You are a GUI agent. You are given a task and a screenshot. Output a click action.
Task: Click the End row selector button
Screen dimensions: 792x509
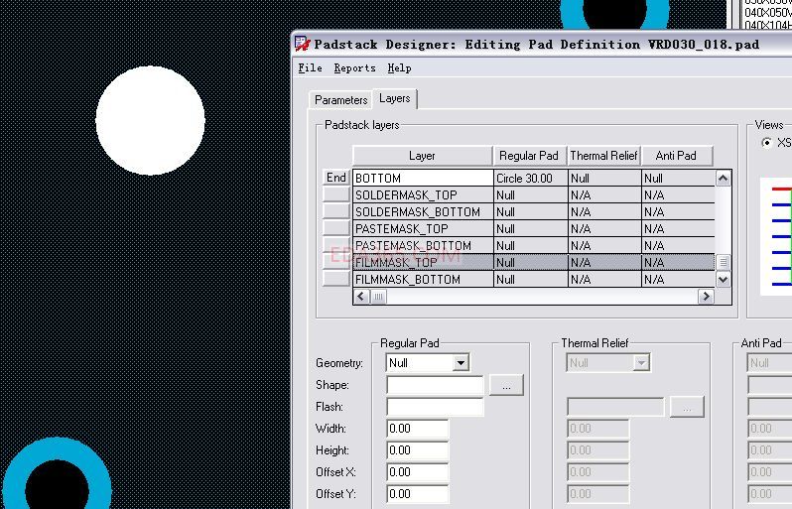[x=335, y=178]
